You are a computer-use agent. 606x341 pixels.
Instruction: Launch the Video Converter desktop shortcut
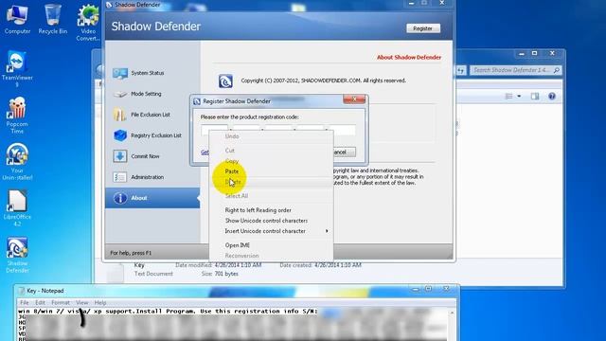(x=88, y=23)
